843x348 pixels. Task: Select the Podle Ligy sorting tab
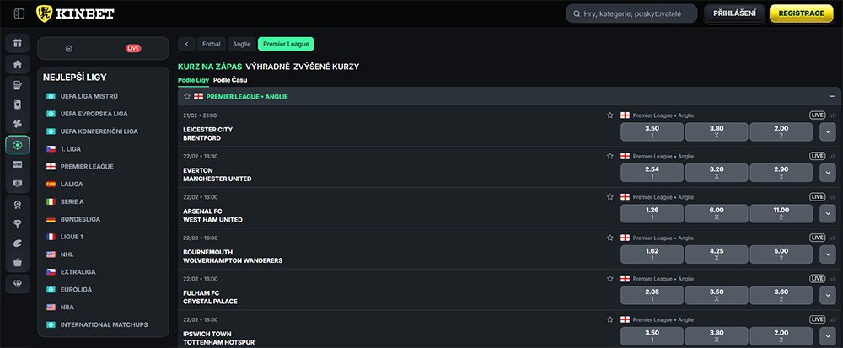[x=194, y=80]
